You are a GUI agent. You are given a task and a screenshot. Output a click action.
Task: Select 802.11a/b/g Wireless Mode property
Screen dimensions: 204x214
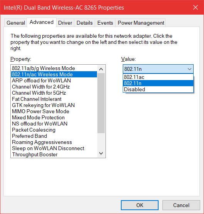[x=54, y=68]
